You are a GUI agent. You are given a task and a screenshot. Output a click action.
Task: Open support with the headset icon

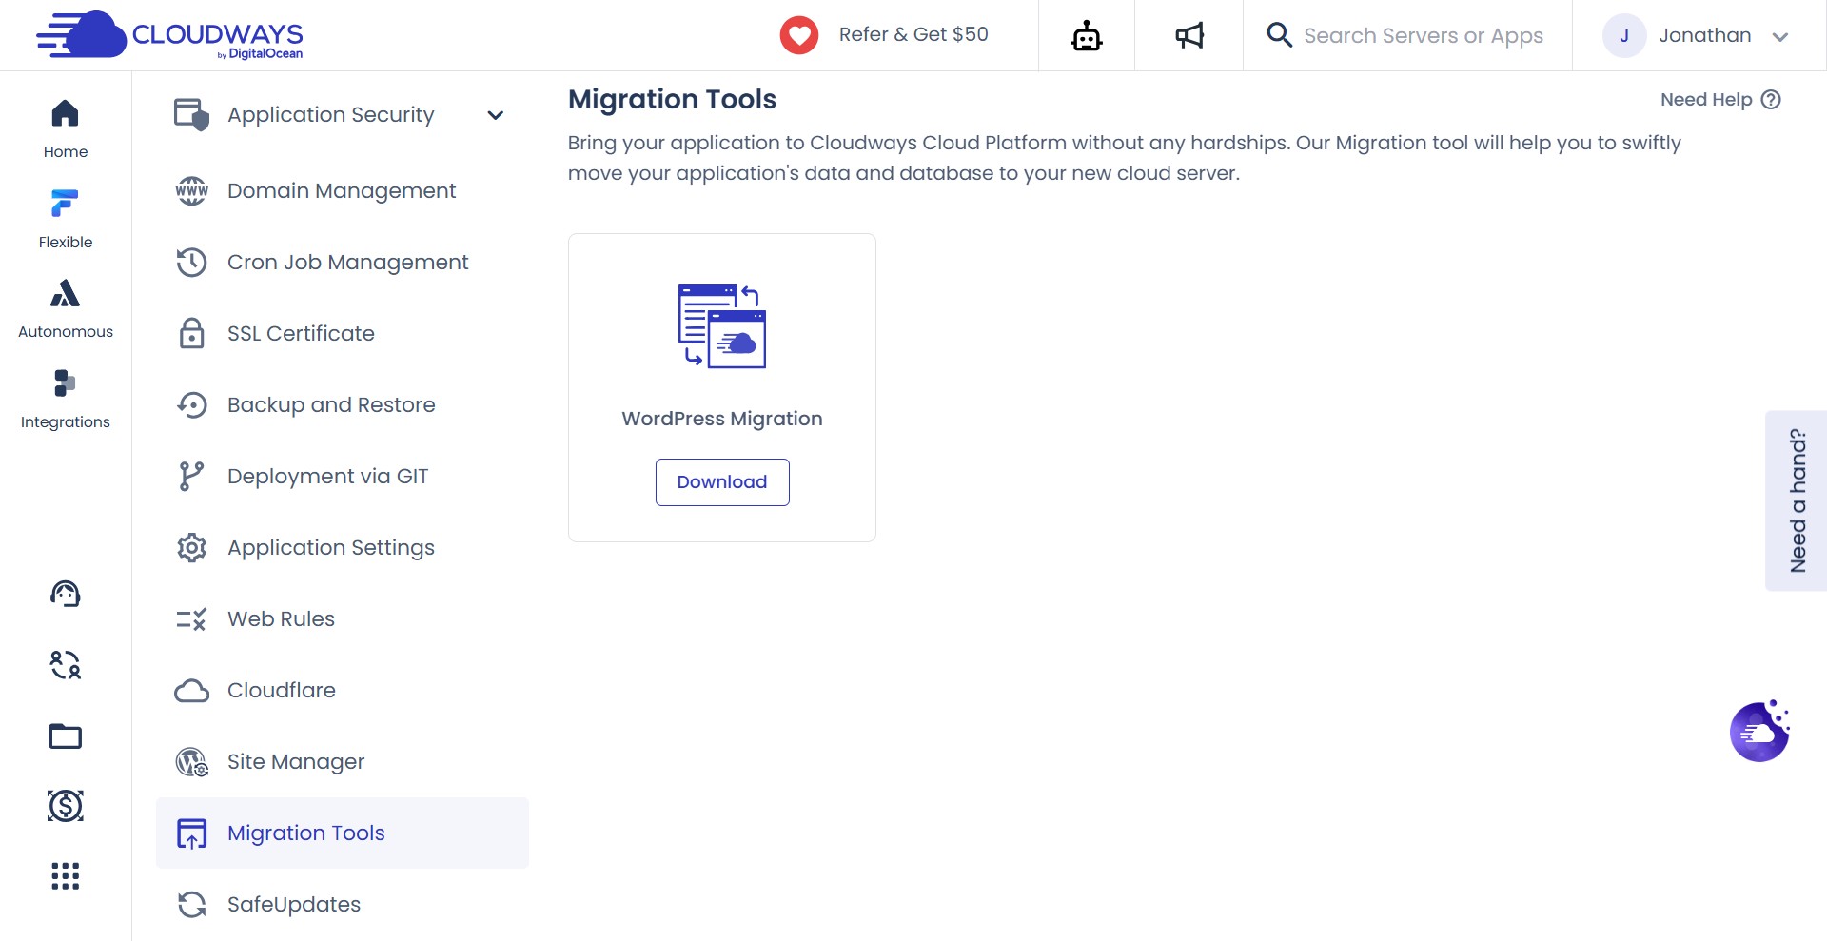(64, 593)
